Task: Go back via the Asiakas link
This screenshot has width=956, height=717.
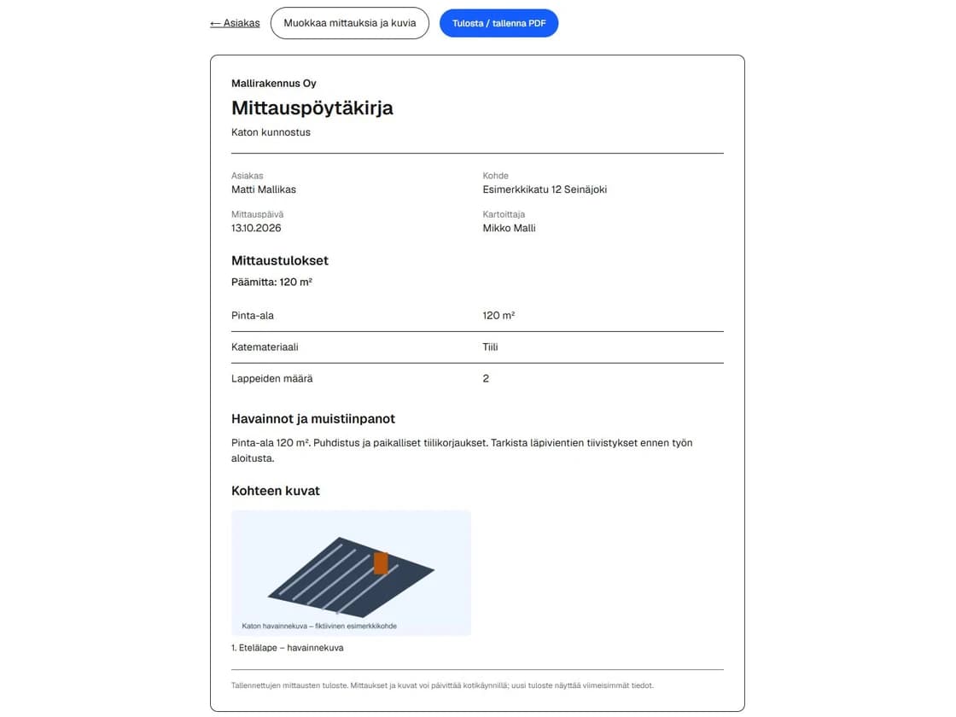Action: click(x=235, y=23)
